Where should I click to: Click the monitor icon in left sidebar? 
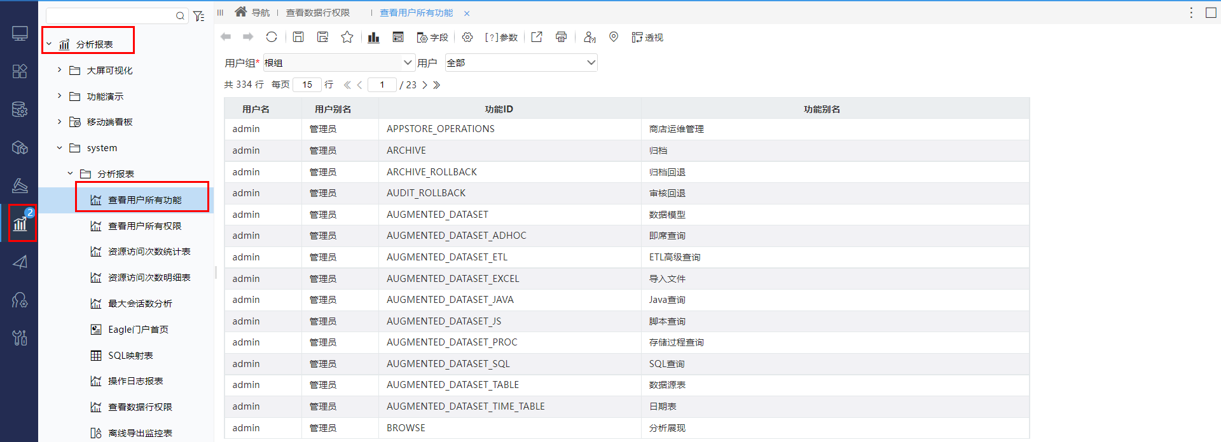click(20, 33)
